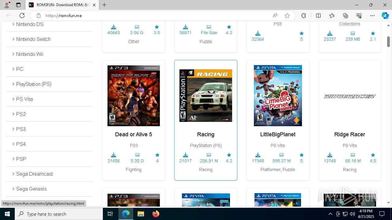Open the Extensions puzzle icon
This screenshot has height=220, width=392.
[x=303, y=16]
